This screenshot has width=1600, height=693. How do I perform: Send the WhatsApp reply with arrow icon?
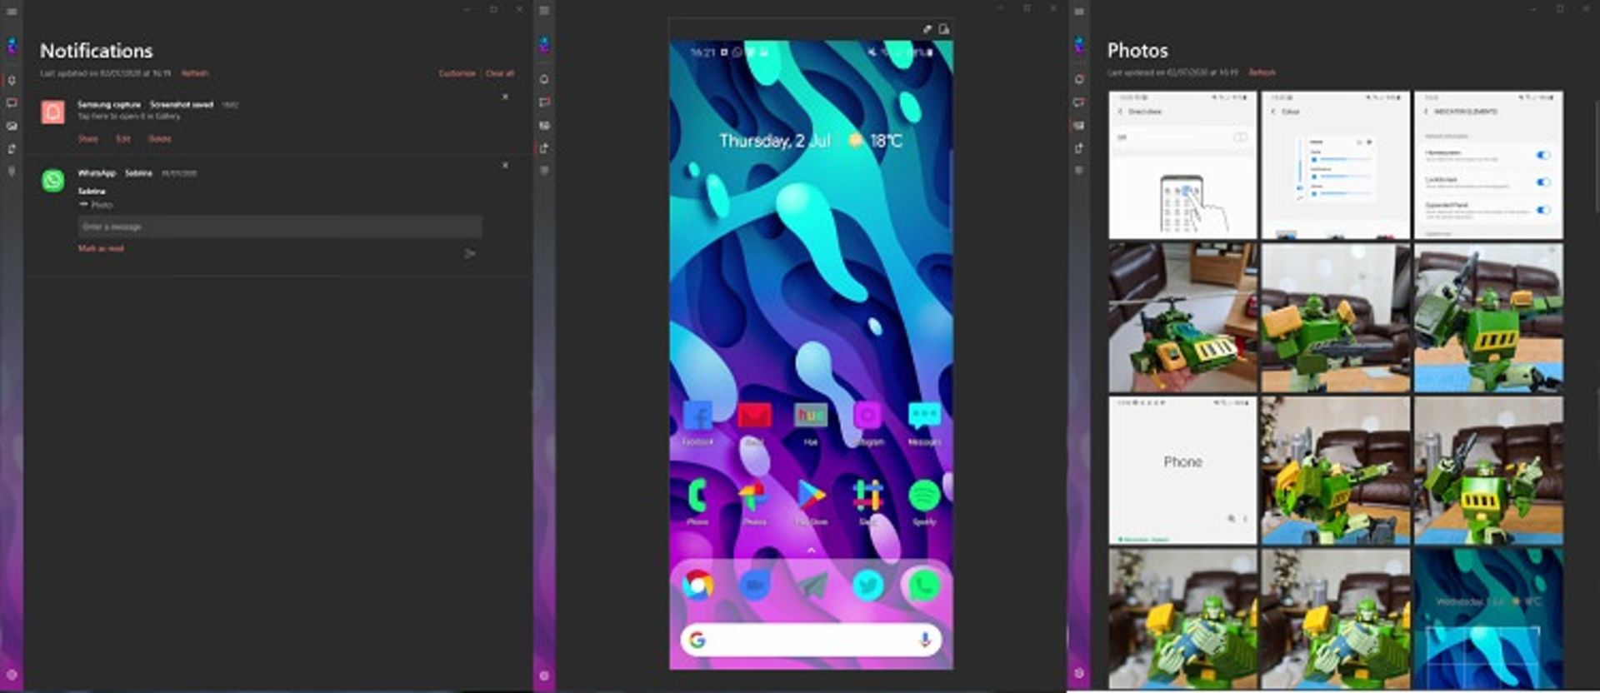coord(470,253)
